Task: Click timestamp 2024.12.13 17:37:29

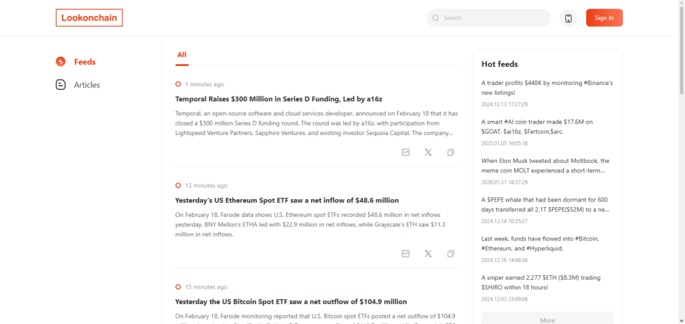Action: (504, 104)
